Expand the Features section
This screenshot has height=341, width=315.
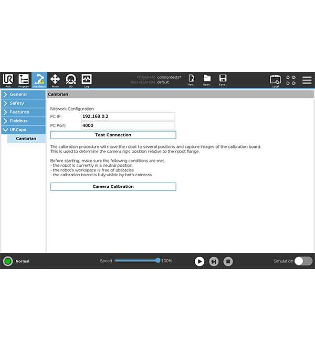[23, 112]
